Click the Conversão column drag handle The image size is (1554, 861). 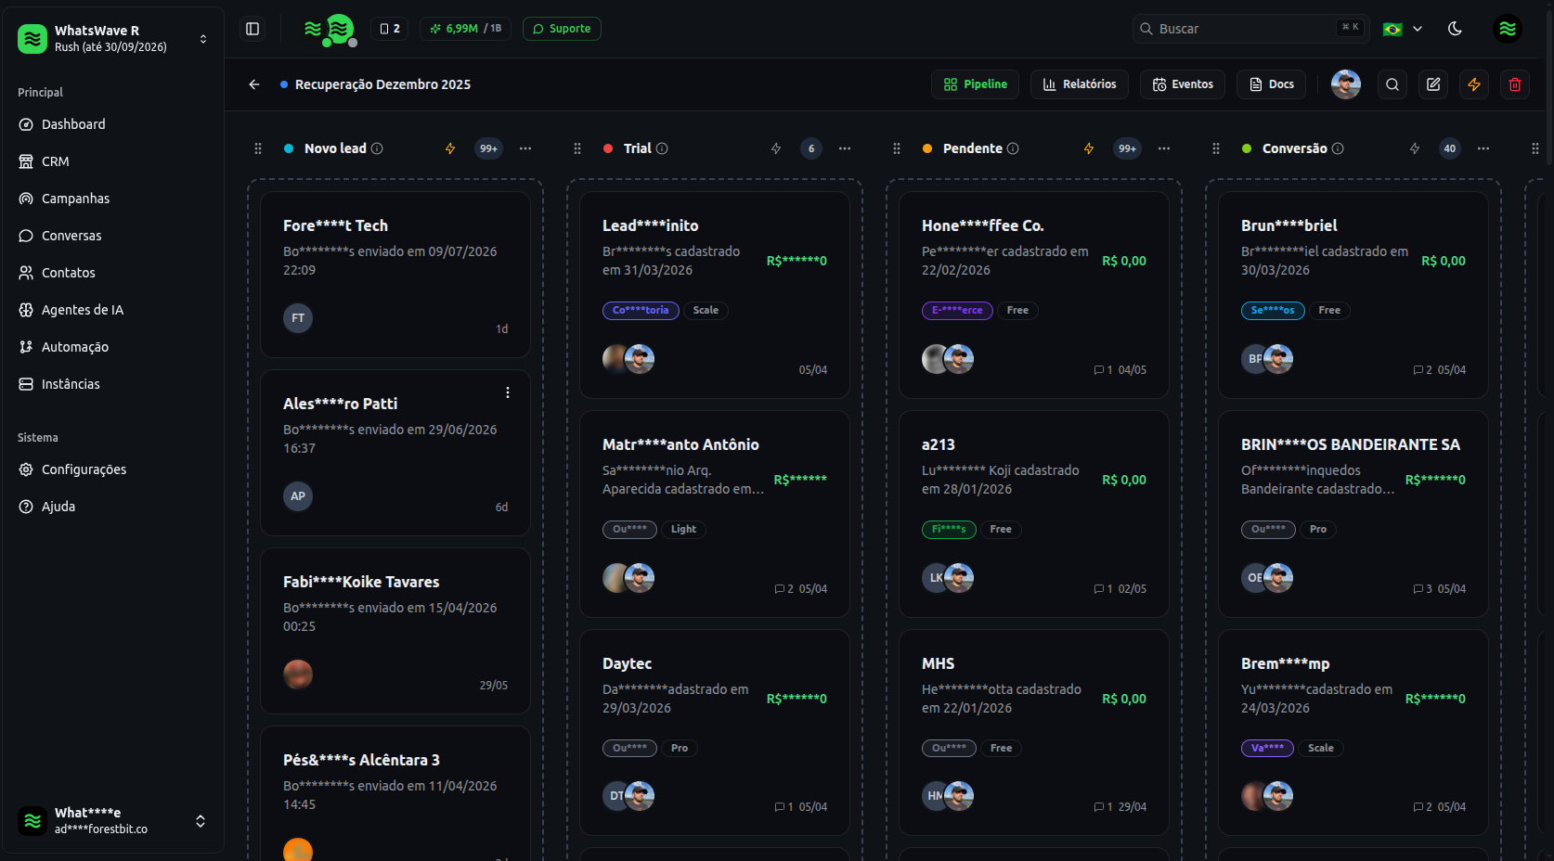pyautogui.click(x=1216, y=148)
